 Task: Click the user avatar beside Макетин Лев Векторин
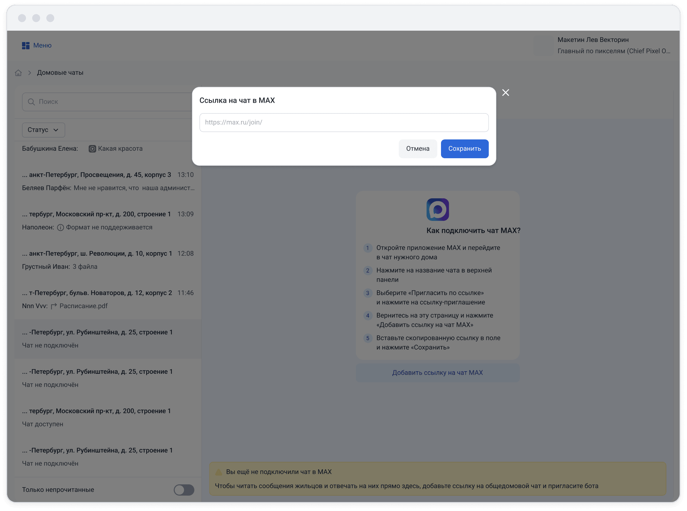(x=544, y=45)
